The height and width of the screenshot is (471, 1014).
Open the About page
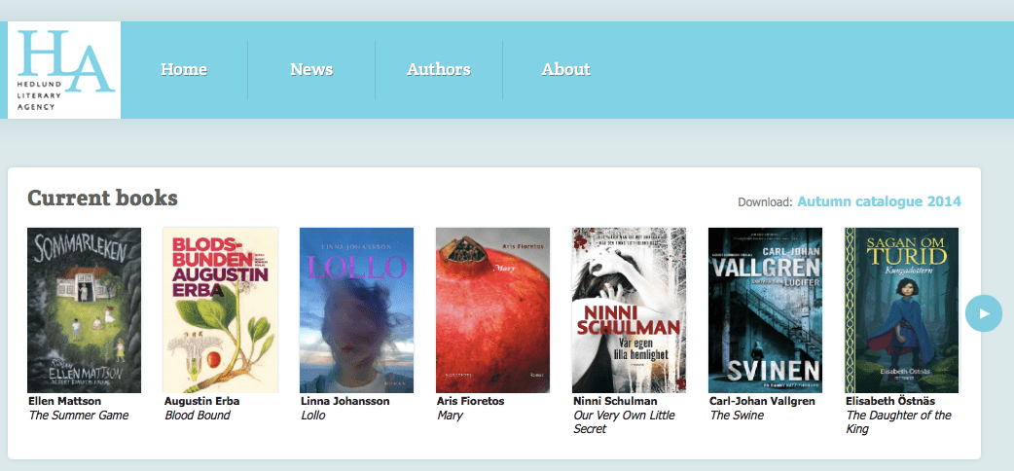[x=565, y=69]
